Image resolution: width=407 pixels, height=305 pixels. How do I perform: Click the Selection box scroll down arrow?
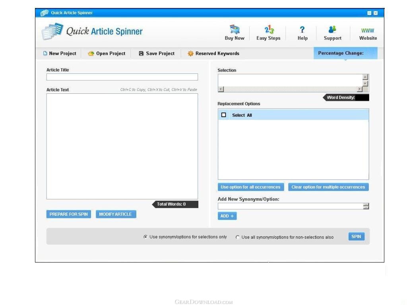pos(365,83)
